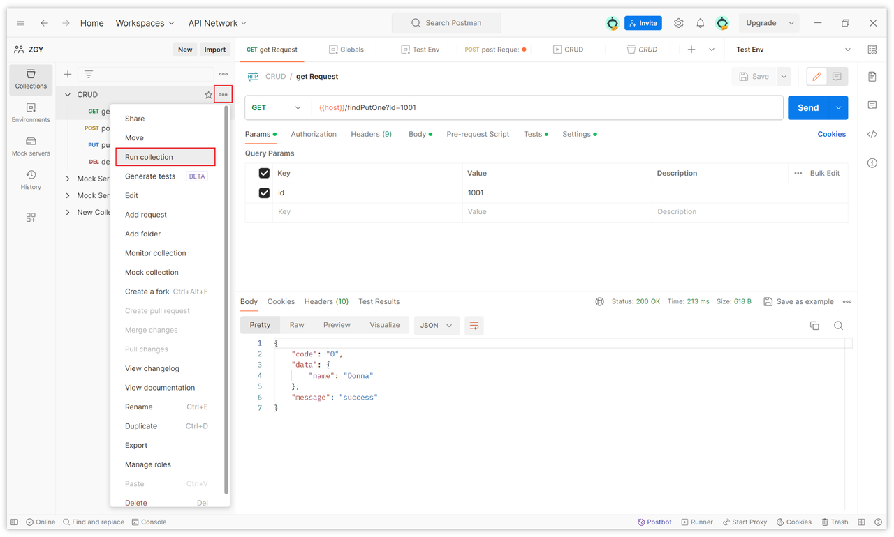Open code snippet icon in right sidebar

pyautogui.click(x=872, y=134)
